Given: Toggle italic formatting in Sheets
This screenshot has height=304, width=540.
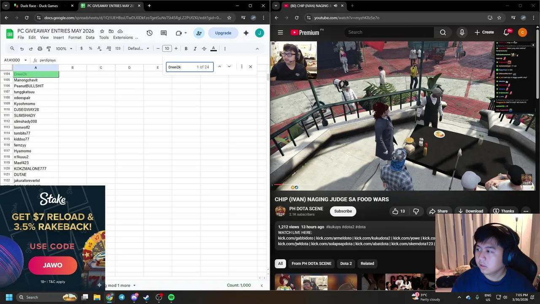Looking at the screenshot, I should click(195, 49).
